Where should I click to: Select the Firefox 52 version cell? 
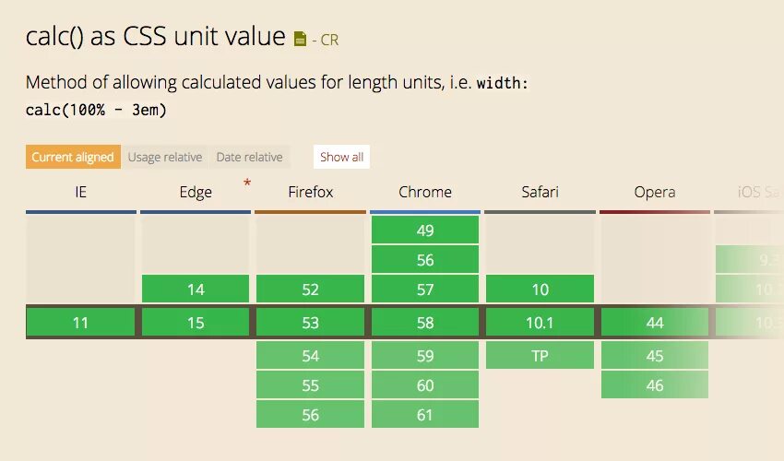[311, 289]
